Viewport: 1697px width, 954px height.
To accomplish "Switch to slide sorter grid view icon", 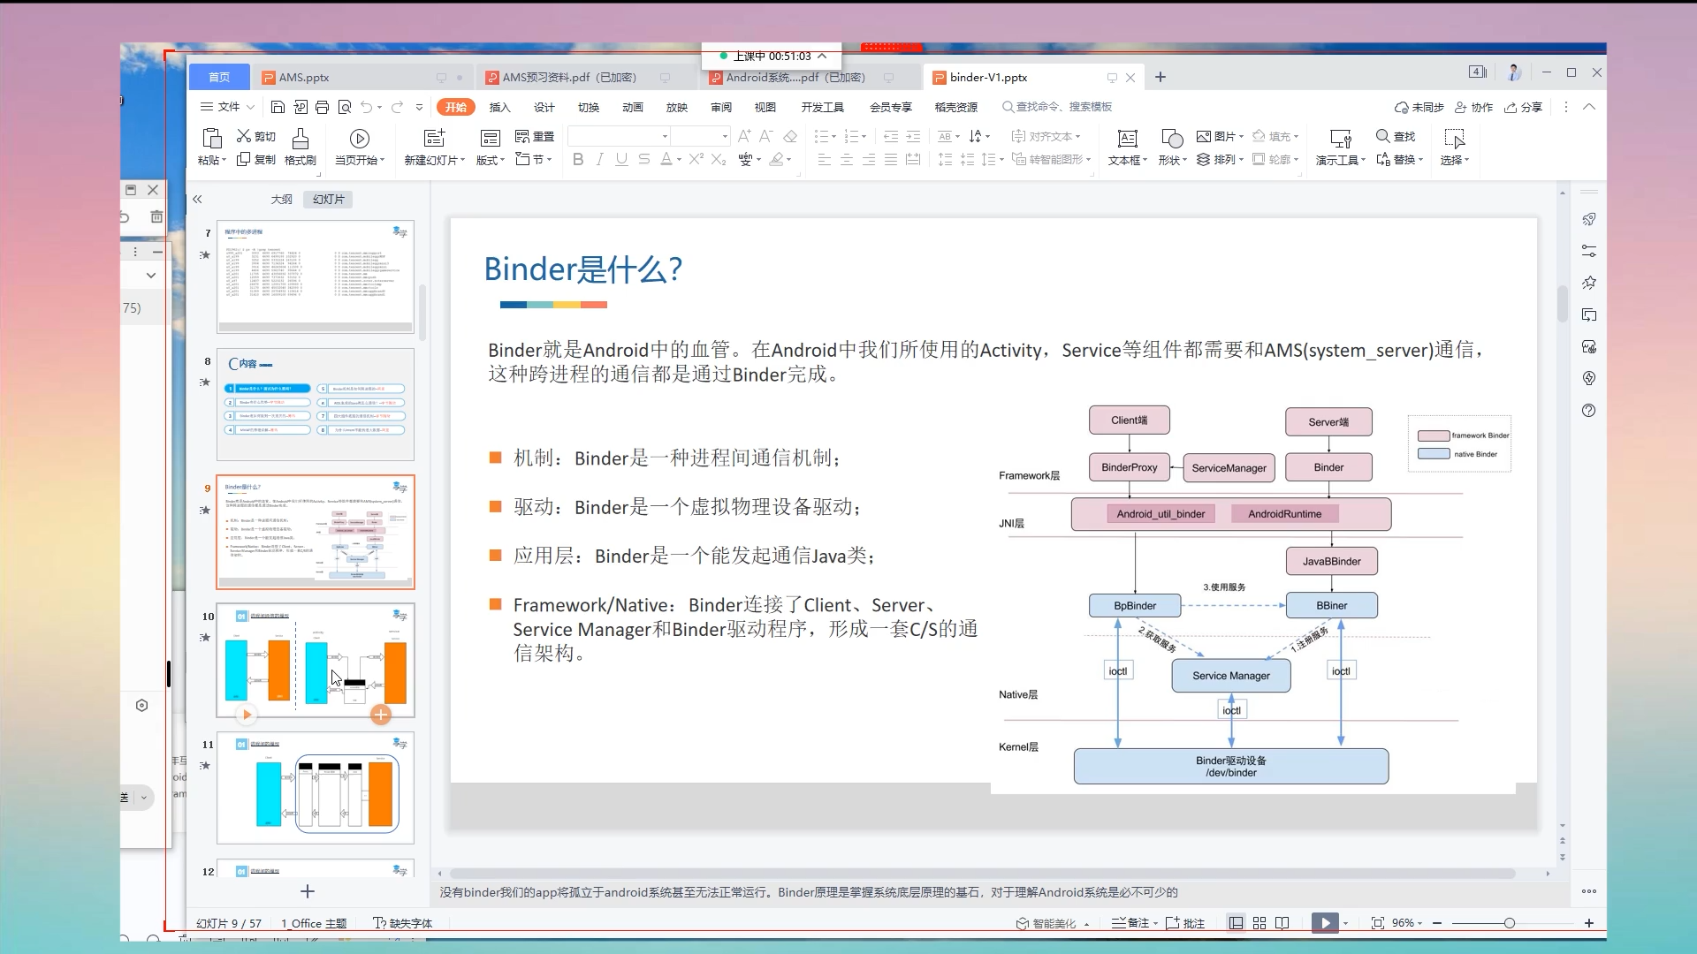I will [1259, 923].
